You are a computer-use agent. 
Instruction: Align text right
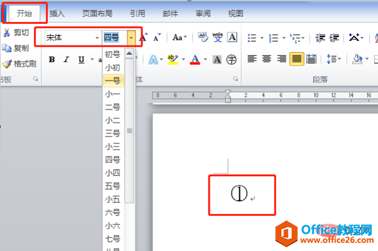(x=282, y=59)
